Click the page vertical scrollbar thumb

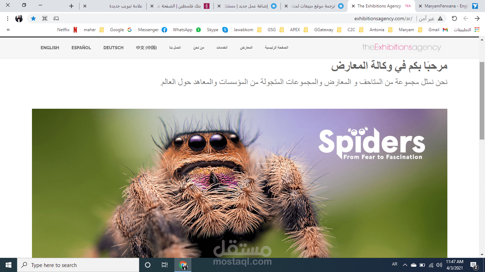[482, 100]
